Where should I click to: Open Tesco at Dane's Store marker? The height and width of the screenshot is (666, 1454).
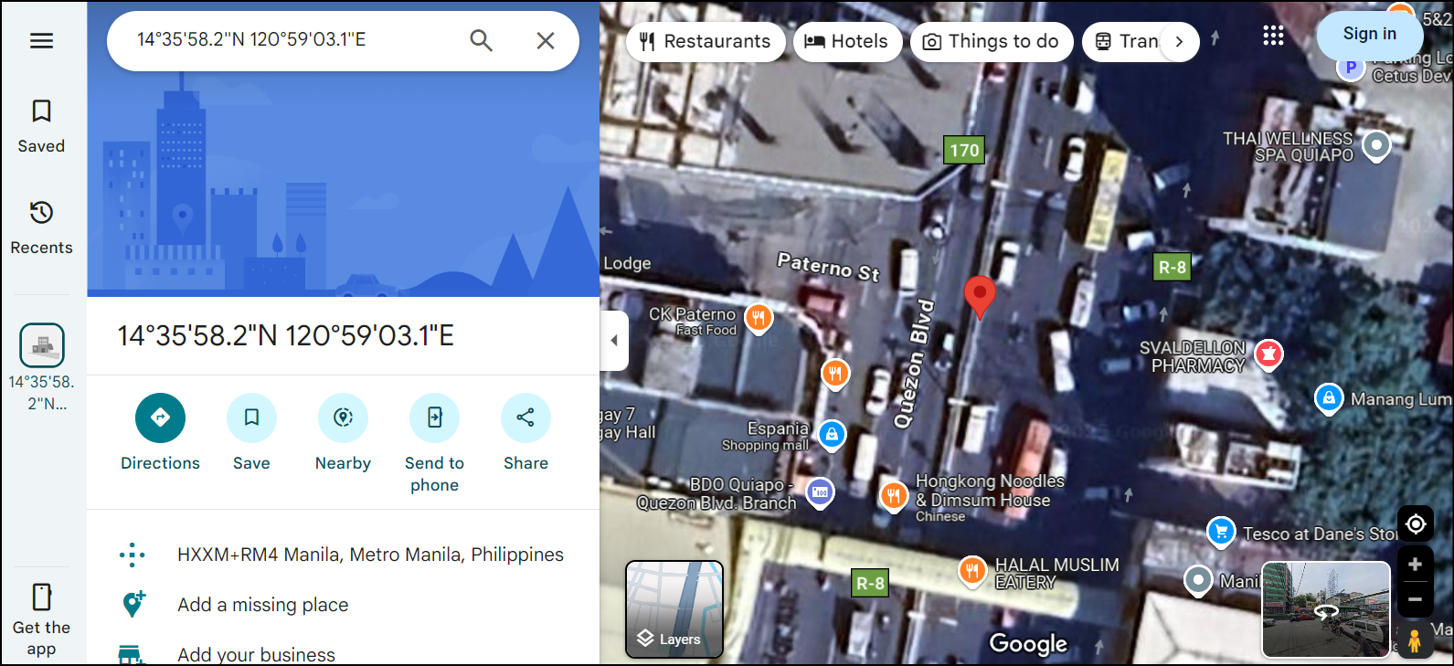[x=1221, y=531]
